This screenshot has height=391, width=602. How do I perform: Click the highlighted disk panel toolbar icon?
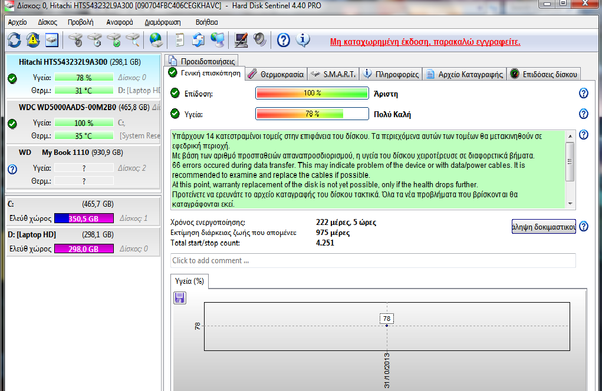coord(52,40)
